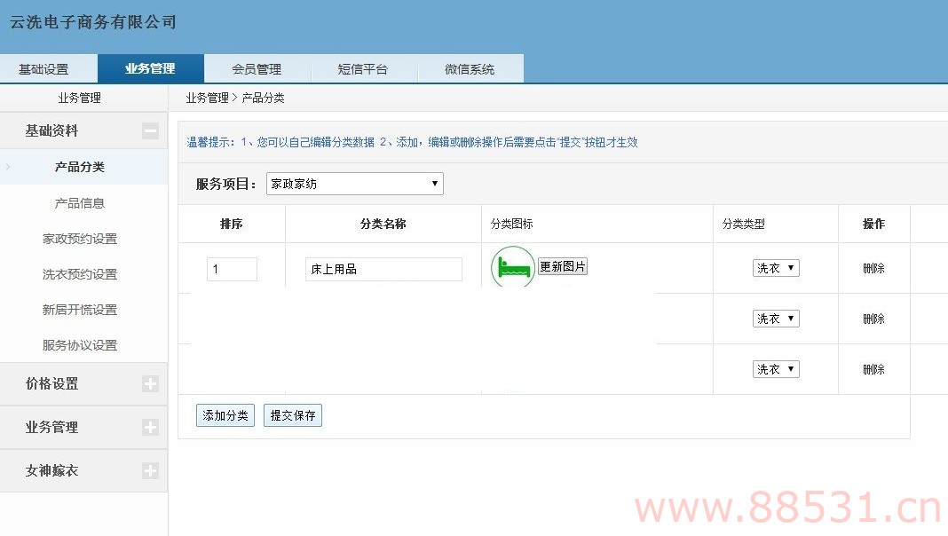Expand the 价格设置 section plus icon
The image size is (948, 536).
tap(151, 383)
